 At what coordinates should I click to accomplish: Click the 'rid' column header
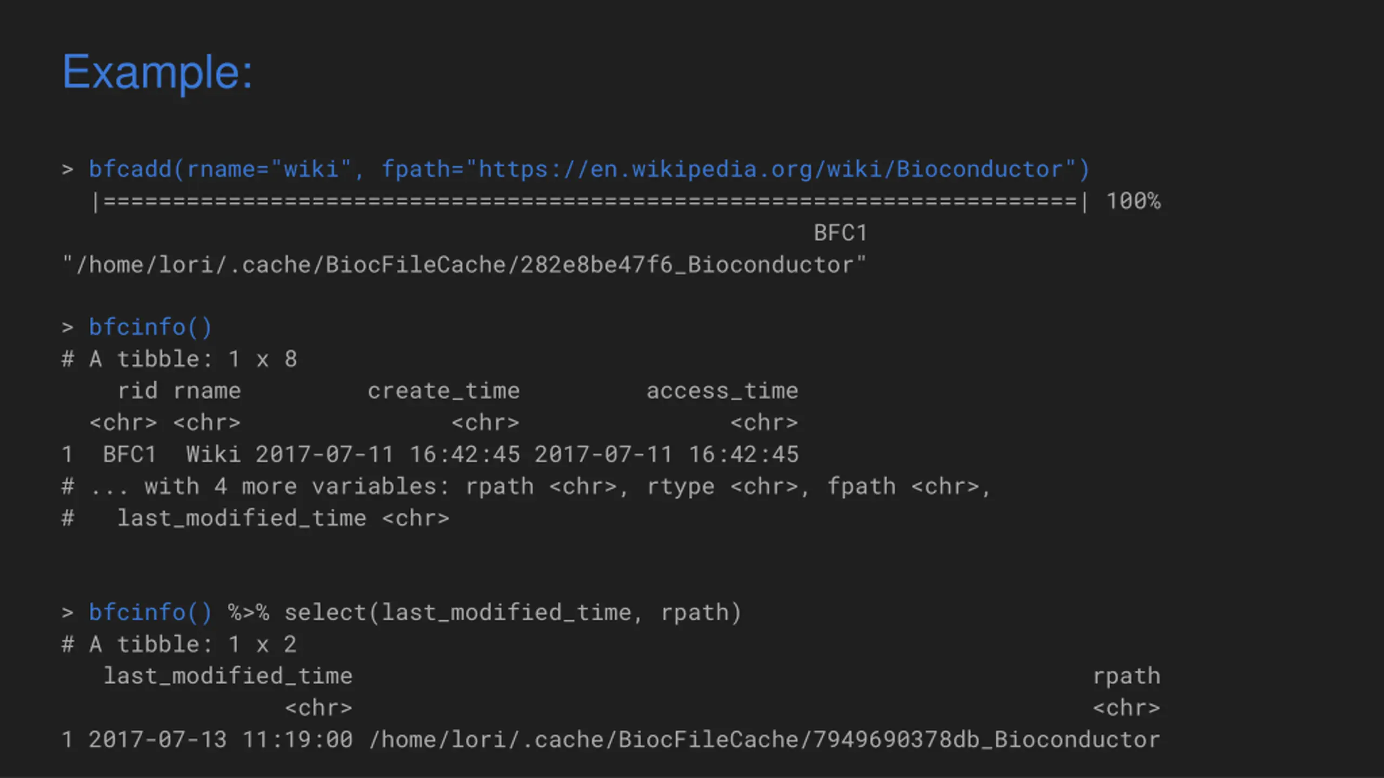click(x=138, y=391)
